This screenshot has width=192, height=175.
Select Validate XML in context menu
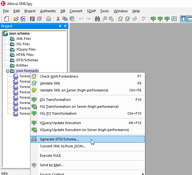point(50,83)
